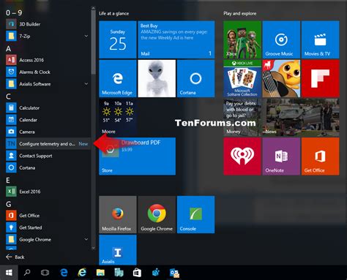Click the Play and explore group title
The width and height of the screenshot is (347, 280).
(240, 14)
